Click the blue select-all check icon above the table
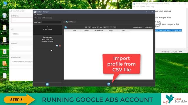Screen dimensions: 188x105 (x=66, y=27)
